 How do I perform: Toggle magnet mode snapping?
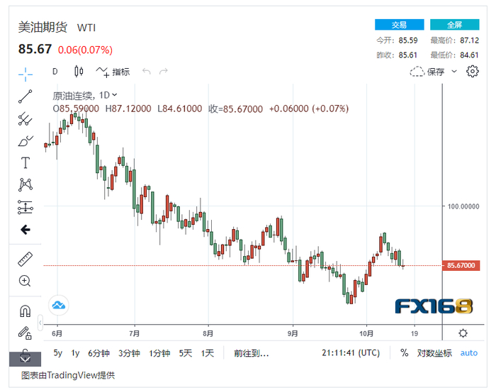pos(26,311)
